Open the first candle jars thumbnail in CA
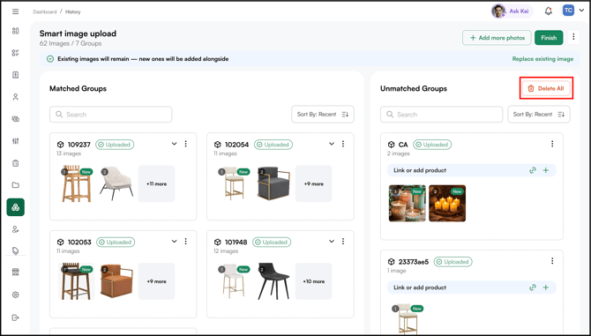Screen dimensions: 591x336 407,203
